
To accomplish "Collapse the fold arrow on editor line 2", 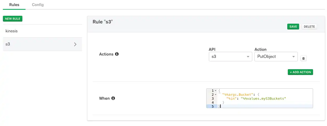I will pyautogui.click(x=216, y=94).
